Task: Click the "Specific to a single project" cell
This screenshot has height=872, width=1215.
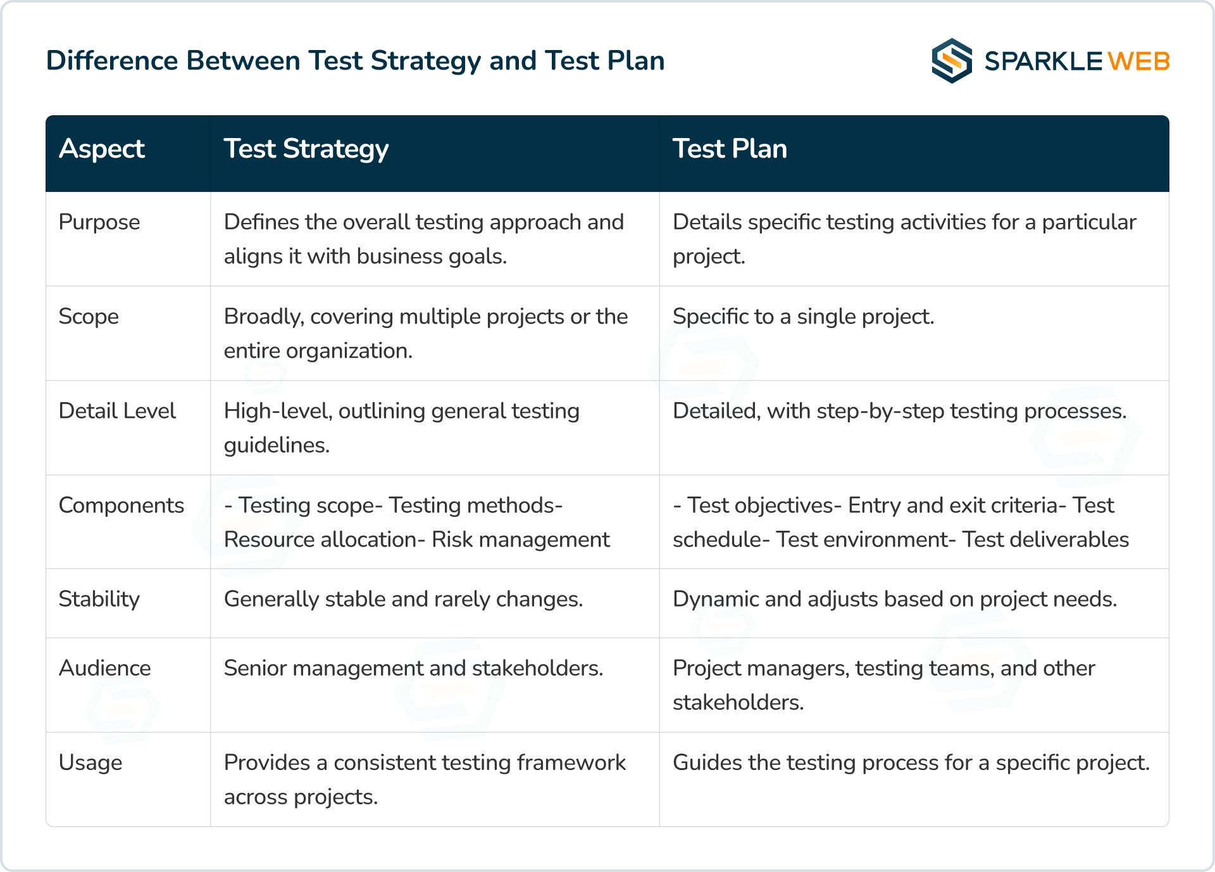Action: pos(803,317)
